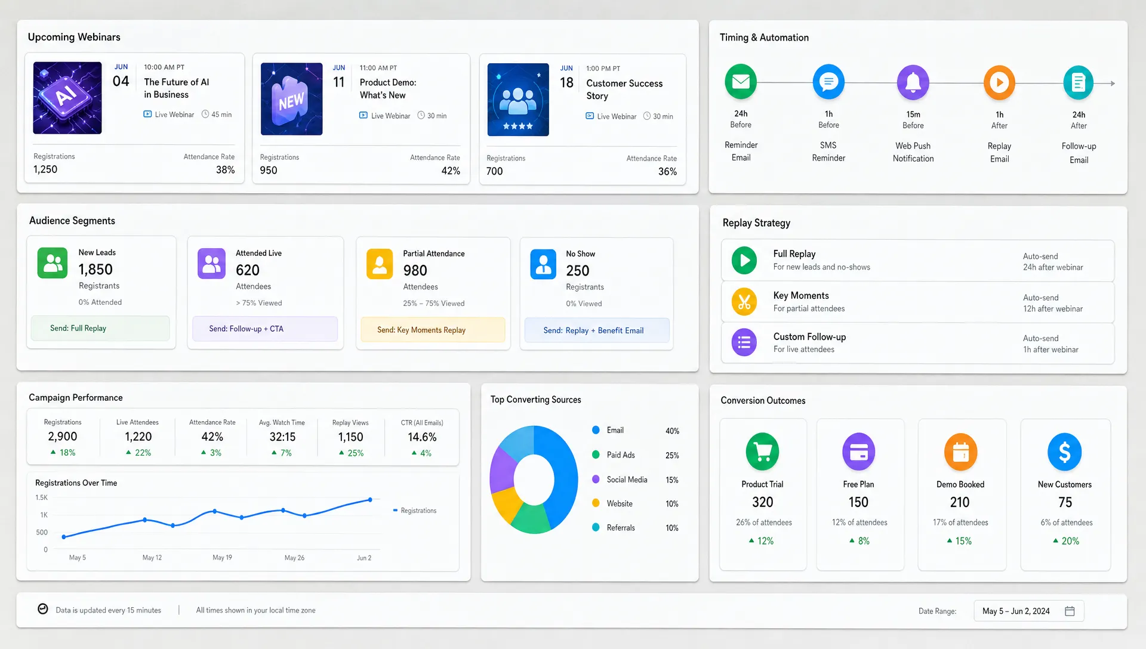Click Send: Key Moments Replay button
The image size is (1146, 649).
tap(433, 330)
